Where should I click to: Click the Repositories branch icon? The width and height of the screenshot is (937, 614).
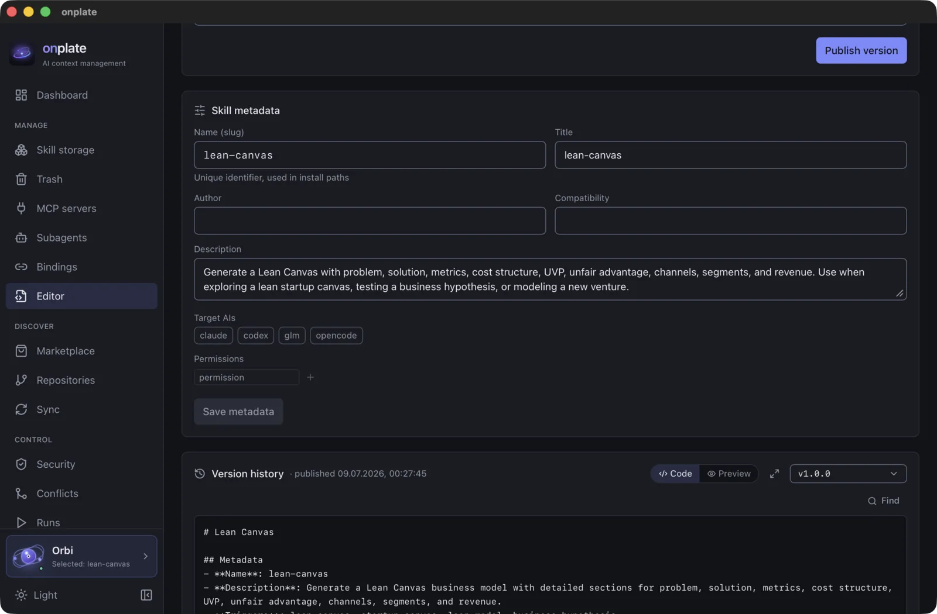[21, 380]
